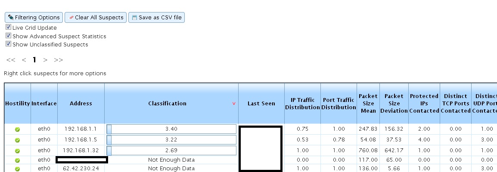Screen dimensions: 497x172
Task: Go to the first page with <<
Action: click(11, 60)
